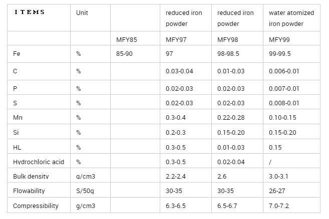Viewport: 329px width, 219px height.
Task: Select the Flowability row label
Action: pos(29,191)
